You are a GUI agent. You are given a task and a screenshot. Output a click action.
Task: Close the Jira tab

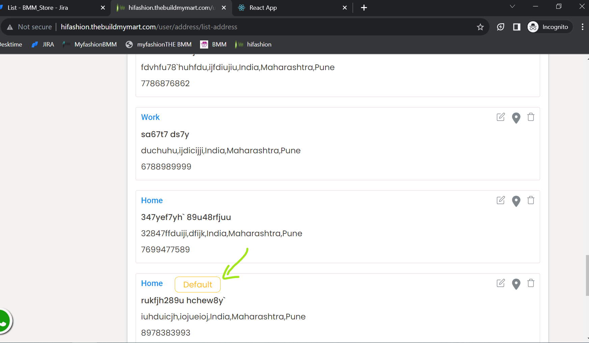(103, 8)
